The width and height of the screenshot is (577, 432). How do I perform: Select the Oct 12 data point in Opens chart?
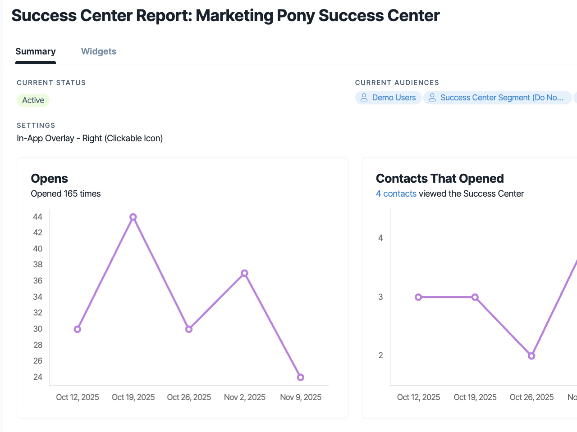point(78,329)
